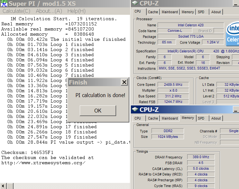Screen dimensions: 239x189
Task: Click the top CPU-Z window title icon
Action: tap(135, 3)
